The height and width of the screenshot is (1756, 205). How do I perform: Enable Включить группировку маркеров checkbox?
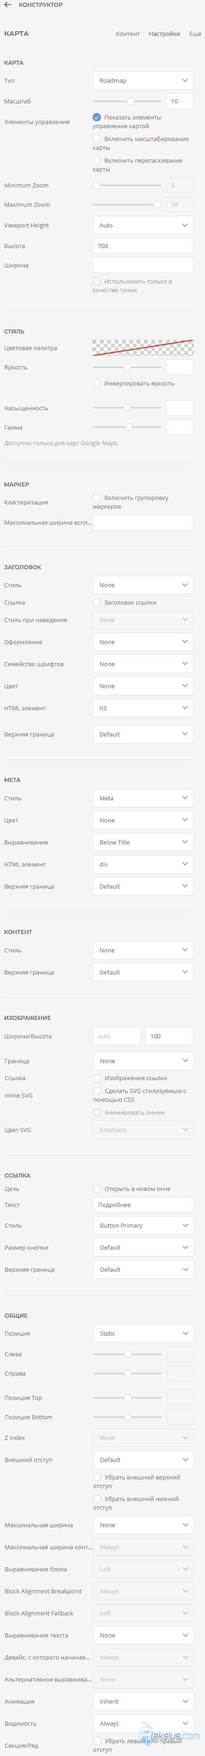coord(97,498)
